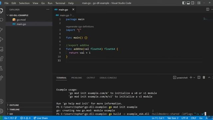Toggle bottom panel layout icon
The image size is (213, 120).
coord(188,3)
